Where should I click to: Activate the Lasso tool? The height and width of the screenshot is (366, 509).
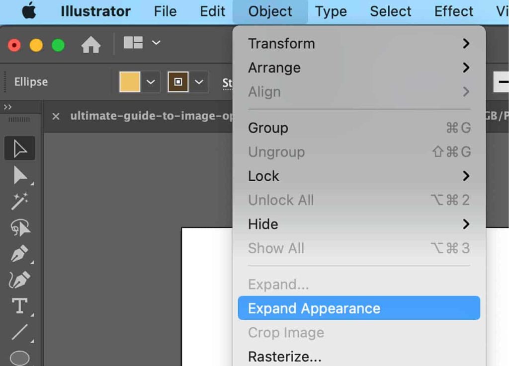[x=20, y=227]
